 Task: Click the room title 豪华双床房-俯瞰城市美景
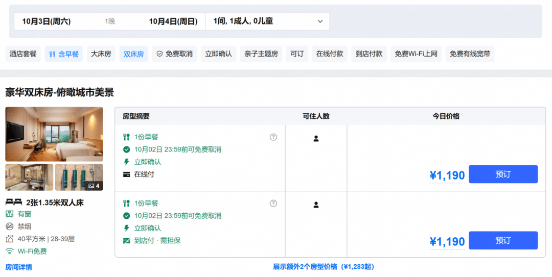[59, 92]
